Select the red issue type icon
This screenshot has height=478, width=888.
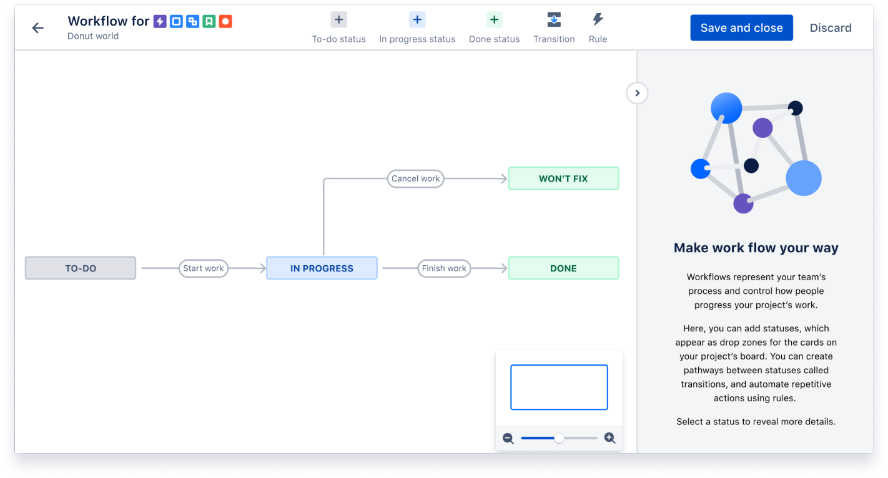[226, 21]
